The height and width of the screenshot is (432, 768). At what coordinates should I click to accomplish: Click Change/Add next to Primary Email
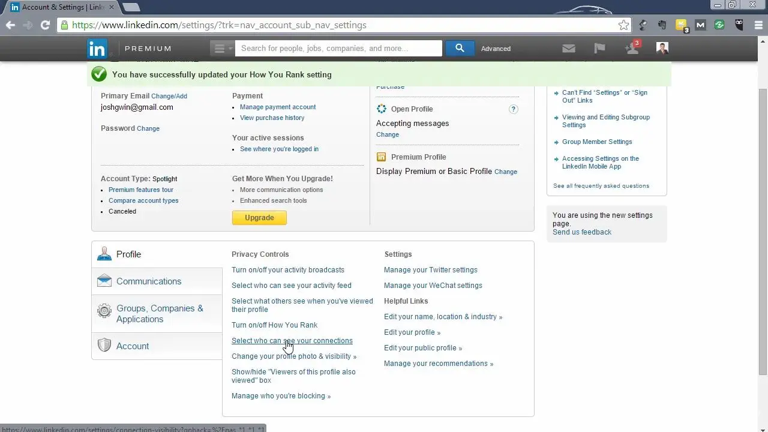(169, 96)
